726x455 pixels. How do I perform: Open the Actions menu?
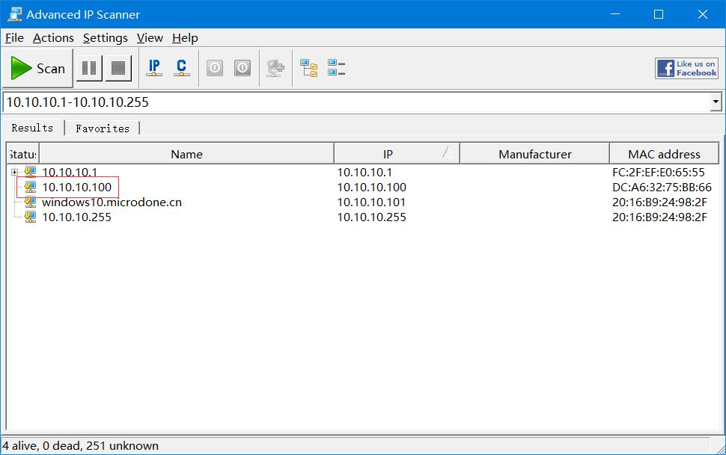point(53,38)
